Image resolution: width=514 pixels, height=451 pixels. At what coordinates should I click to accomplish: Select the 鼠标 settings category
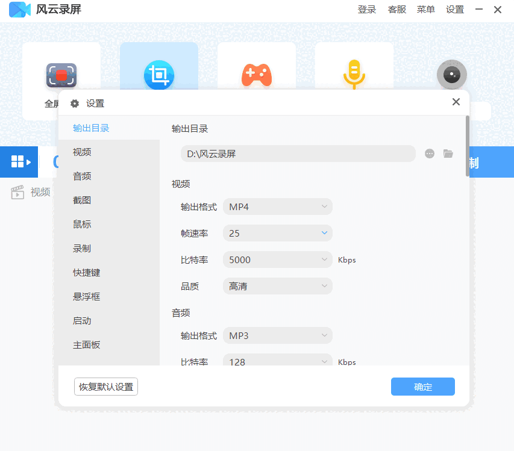tap(109, 225)
